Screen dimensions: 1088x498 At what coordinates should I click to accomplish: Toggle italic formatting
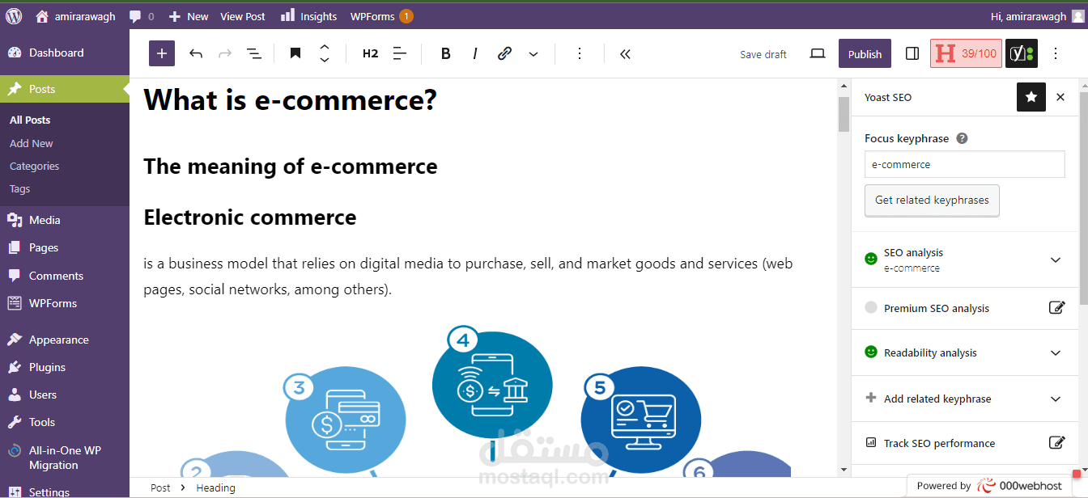475,53
